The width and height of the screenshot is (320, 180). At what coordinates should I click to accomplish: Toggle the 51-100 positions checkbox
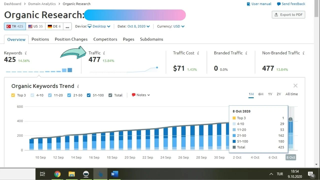click(x=89, y=95)
